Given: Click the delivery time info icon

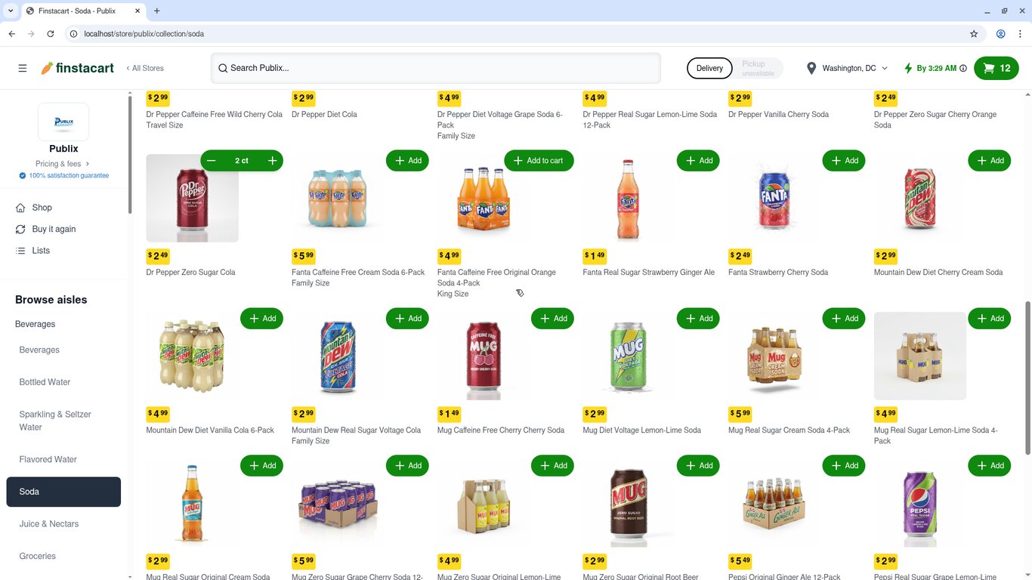Looking at the screenshot, I should (963, 68).
